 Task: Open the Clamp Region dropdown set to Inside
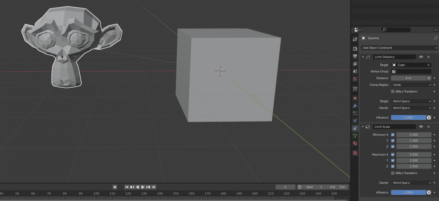(411, 85)
